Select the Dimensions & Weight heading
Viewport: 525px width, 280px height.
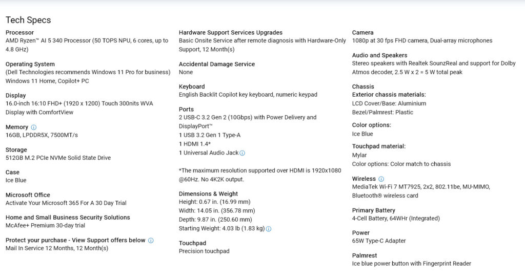(208, 194)
